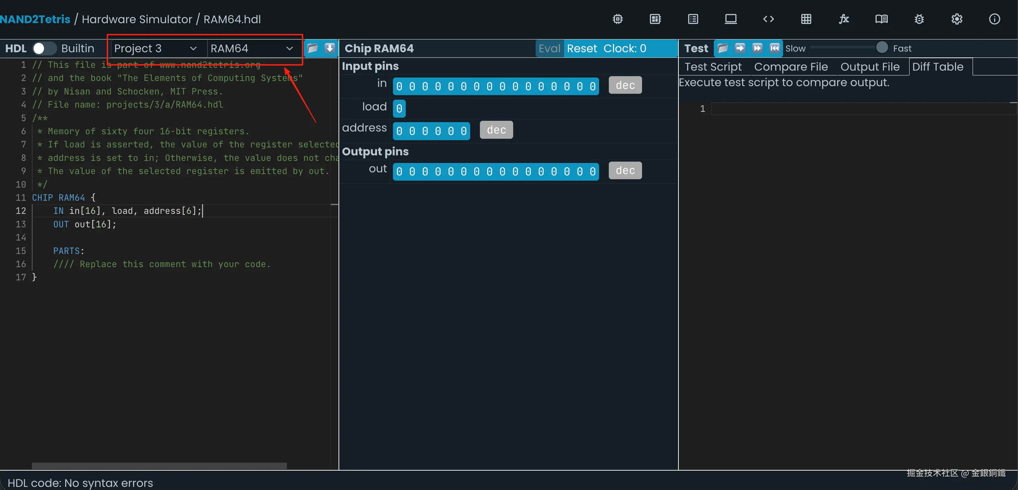Toggle the in pin format dec button
This screenshot has height=490, width=1018.
tap(625, 85)
